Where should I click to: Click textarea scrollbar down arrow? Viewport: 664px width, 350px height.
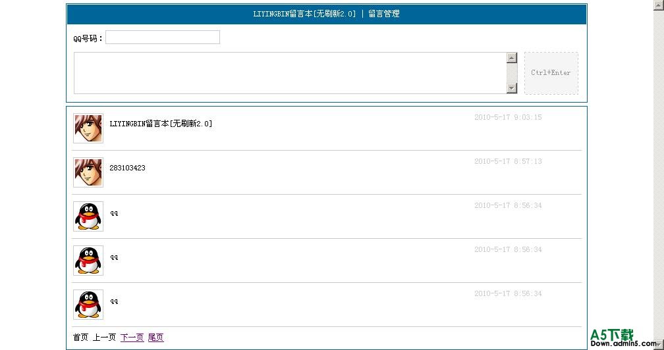[512, 88]
